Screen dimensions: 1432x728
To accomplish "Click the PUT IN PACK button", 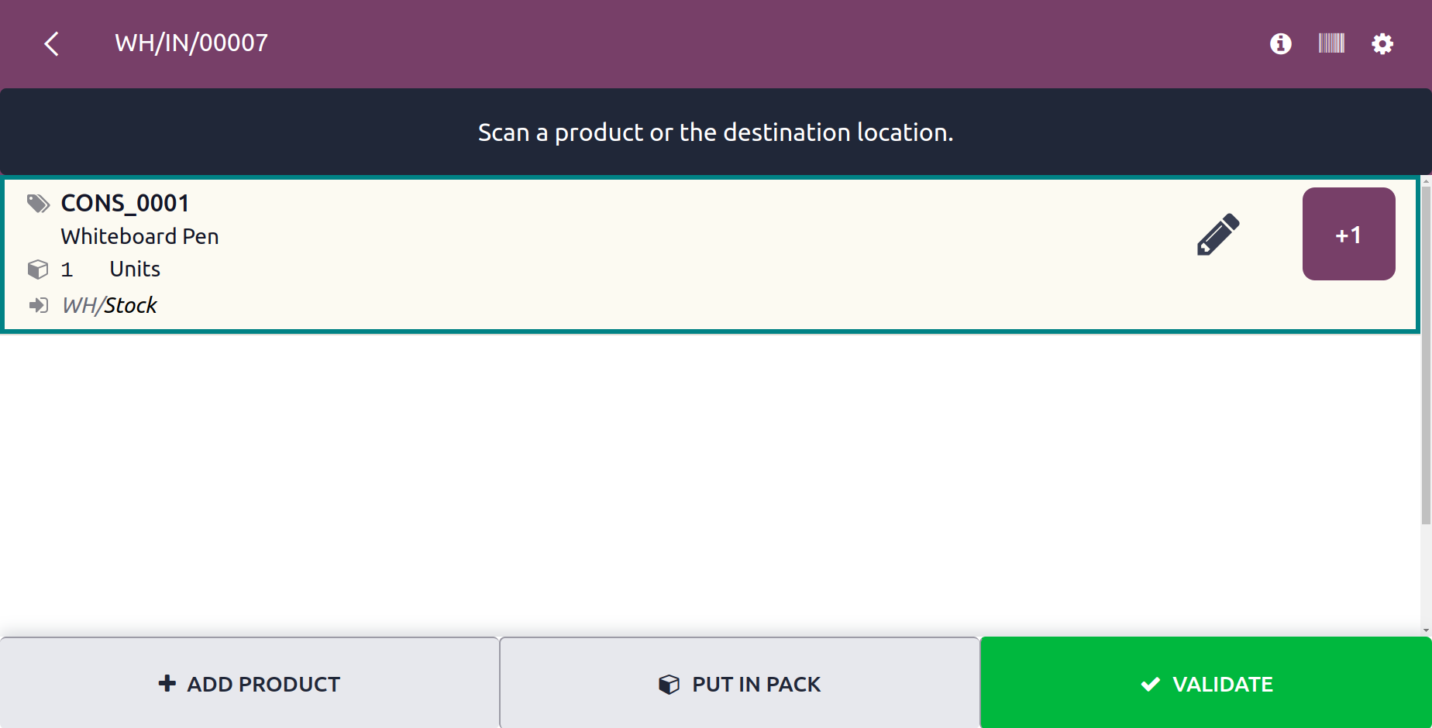I will 739,683.
